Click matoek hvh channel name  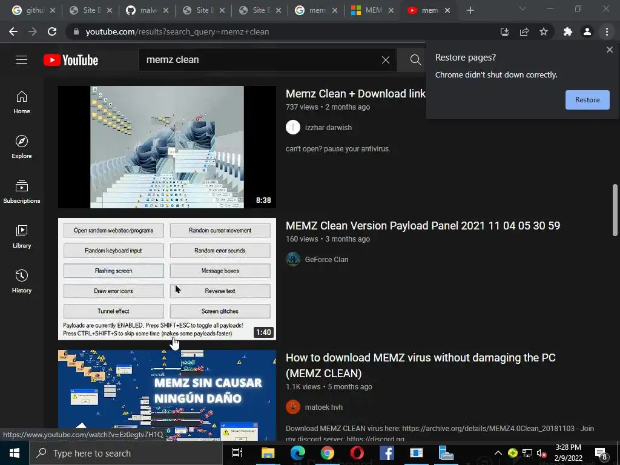tap(324, 407)
